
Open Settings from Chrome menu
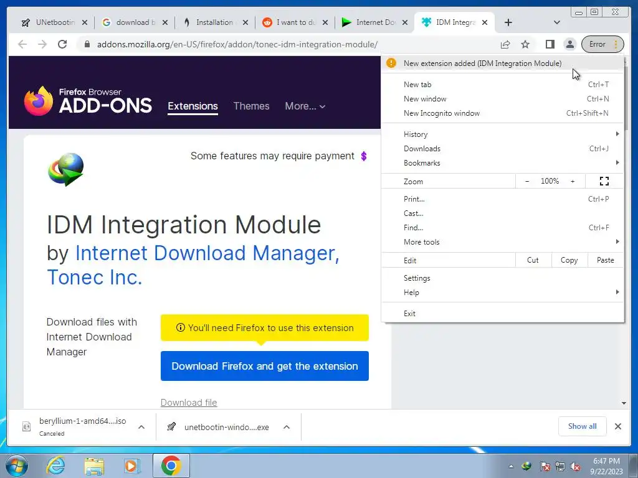503,278
